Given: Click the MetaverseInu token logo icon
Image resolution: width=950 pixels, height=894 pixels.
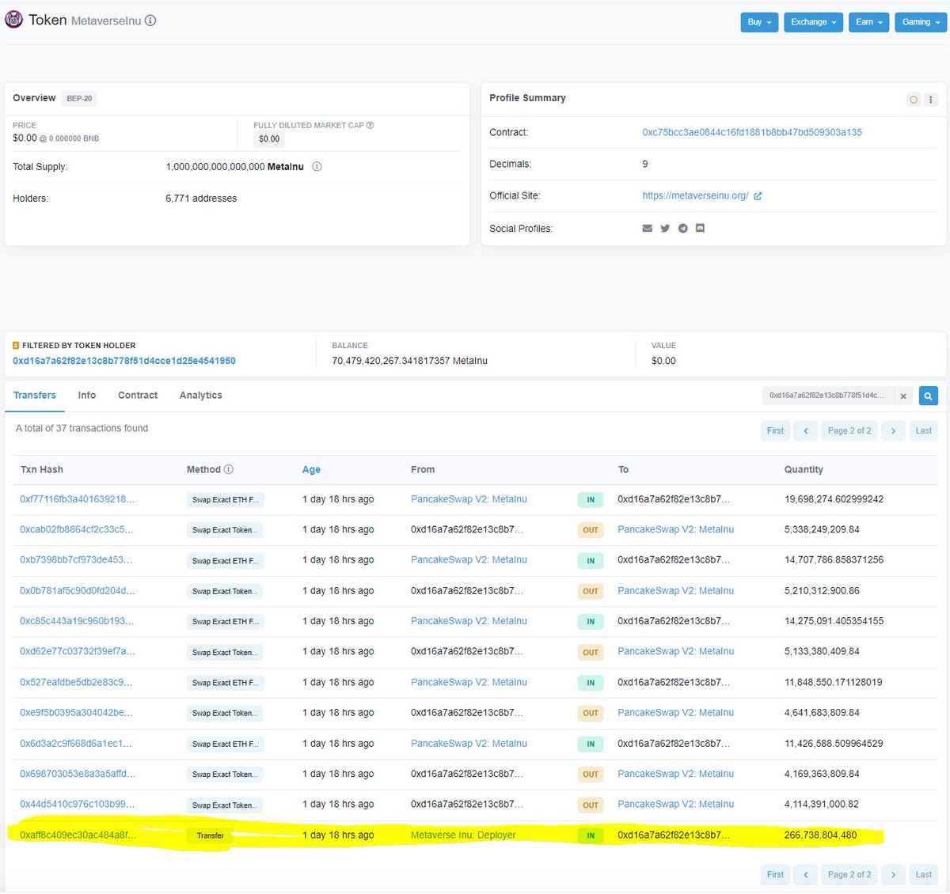Looking at the screenshot, I should point(13,20).
